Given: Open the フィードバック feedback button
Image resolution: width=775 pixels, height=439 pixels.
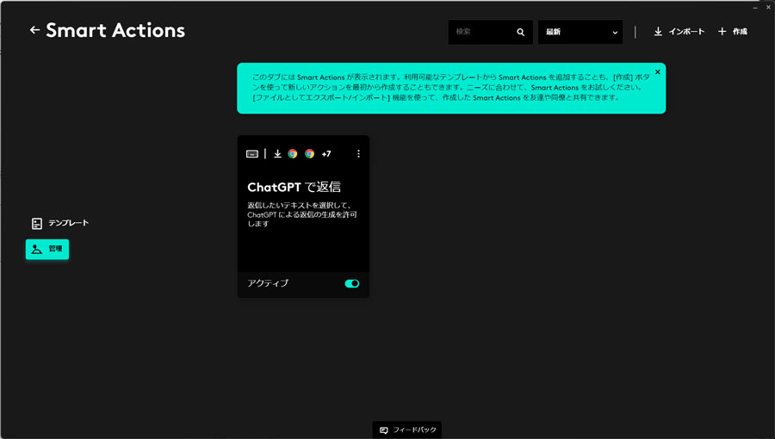Looking at the screenshot, I should click(x=407, y=430).
